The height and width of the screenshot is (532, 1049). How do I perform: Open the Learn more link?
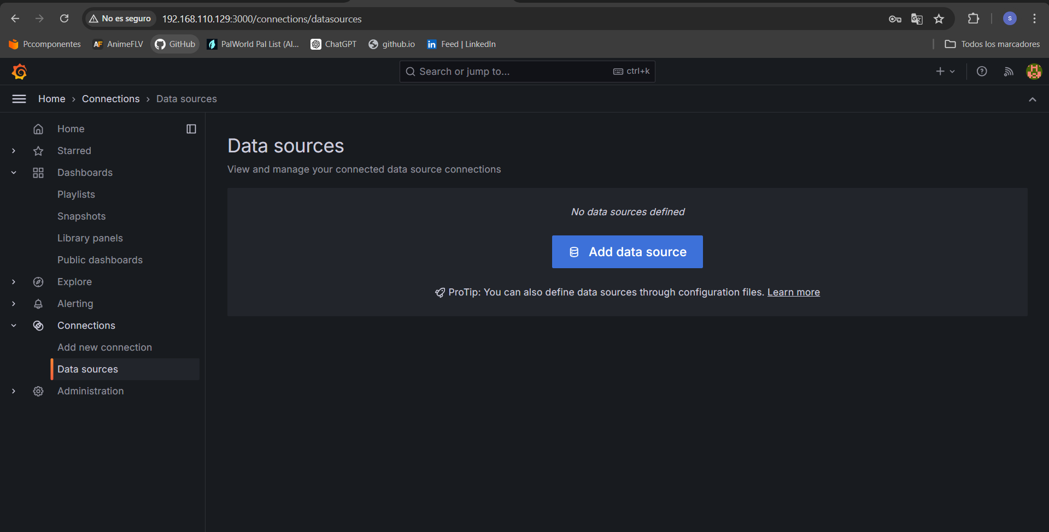tap(793, 292)
